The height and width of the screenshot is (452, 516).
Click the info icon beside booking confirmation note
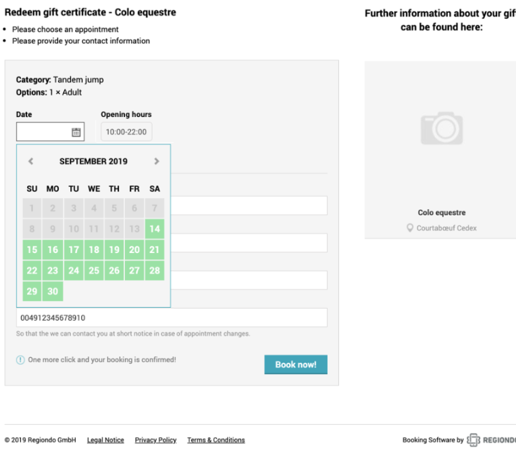20,360
